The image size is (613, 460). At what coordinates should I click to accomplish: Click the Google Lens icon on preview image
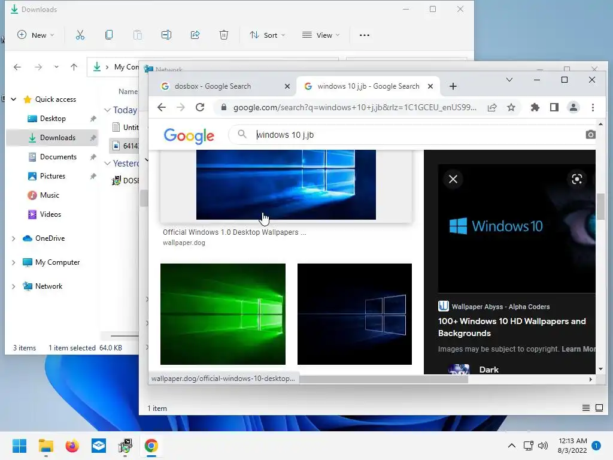tap(576, 179)
